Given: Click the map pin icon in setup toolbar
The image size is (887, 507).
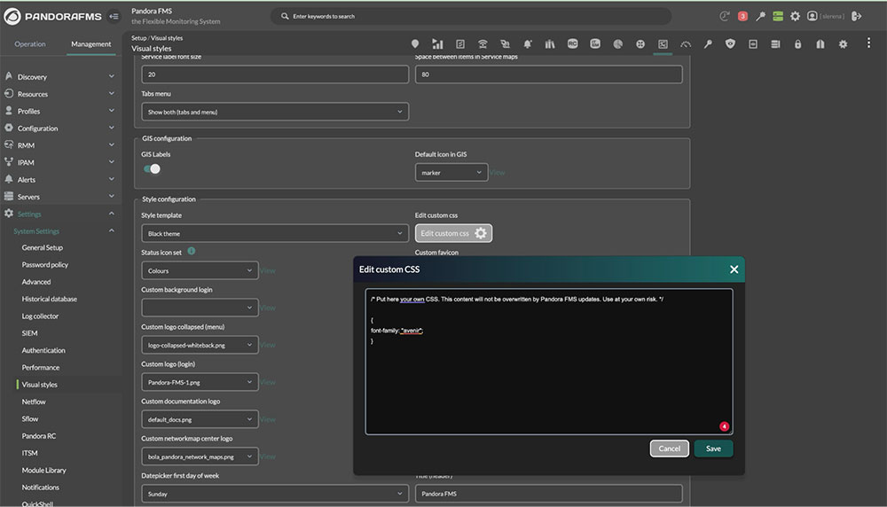Looking at the screenshot, I should click(414, 43).
